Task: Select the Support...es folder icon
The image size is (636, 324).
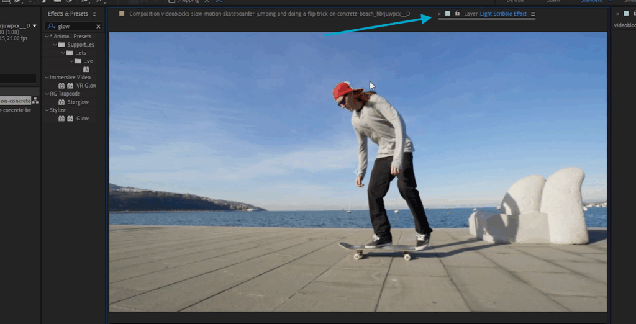Action: pyautogui.click(x=61, y=45)
